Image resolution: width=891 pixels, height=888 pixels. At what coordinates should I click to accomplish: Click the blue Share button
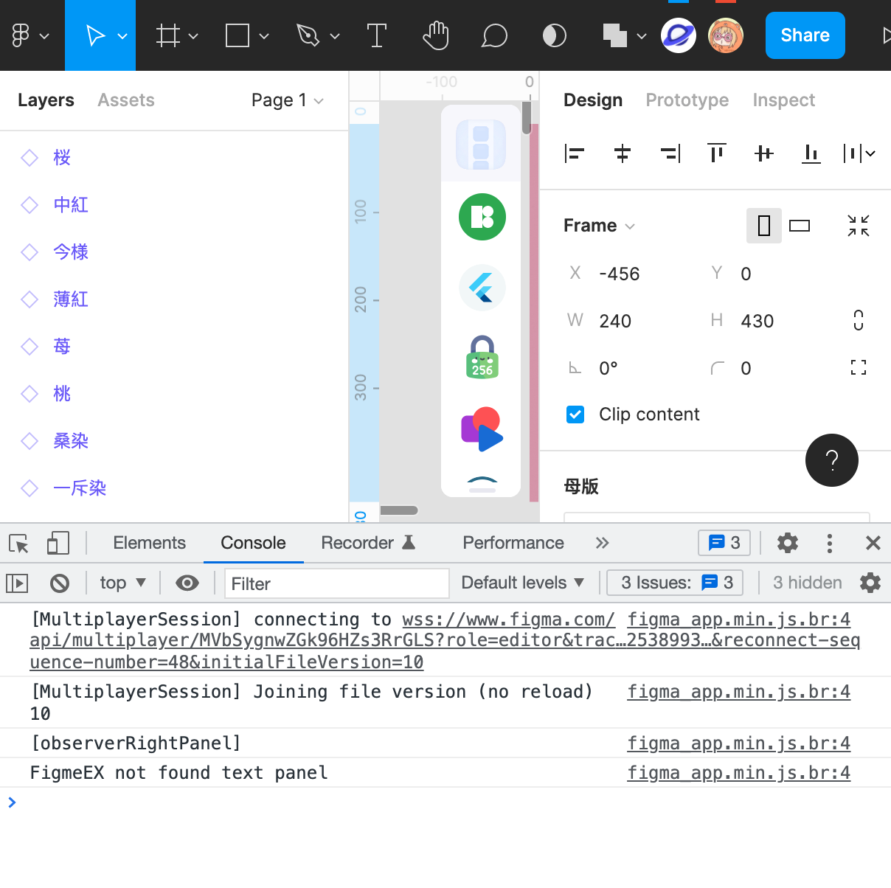(x=805, y=35)
